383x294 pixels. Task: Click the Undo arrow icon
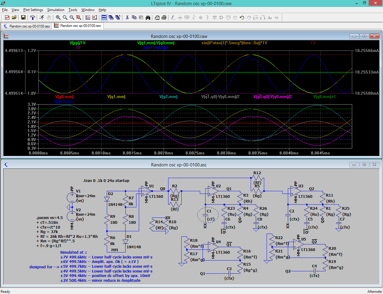tap(242, 18)
